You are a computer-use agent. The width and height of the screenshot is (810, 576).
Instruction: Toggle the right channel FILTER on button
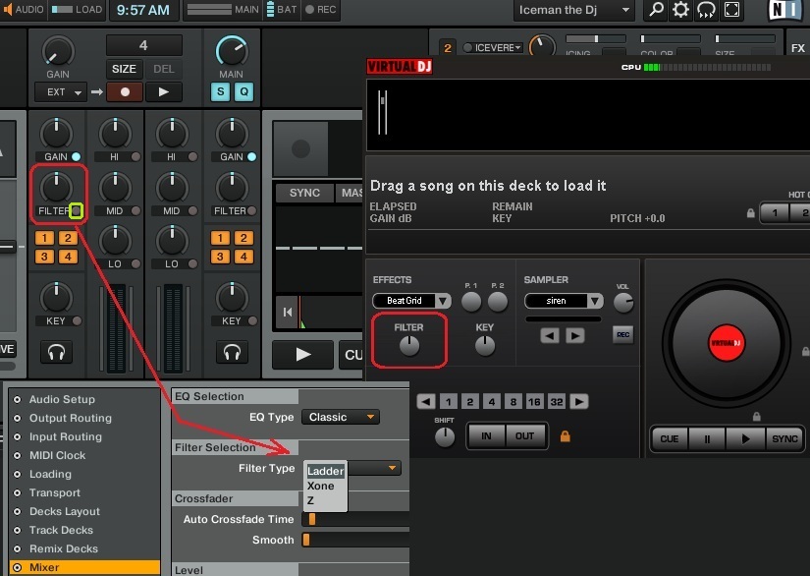click(x=251, y=210)
